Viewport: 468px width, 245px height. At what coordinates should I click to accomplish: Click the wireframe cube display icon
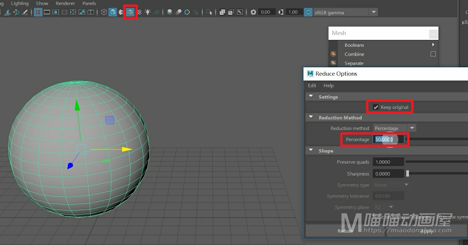click(104, 12)
